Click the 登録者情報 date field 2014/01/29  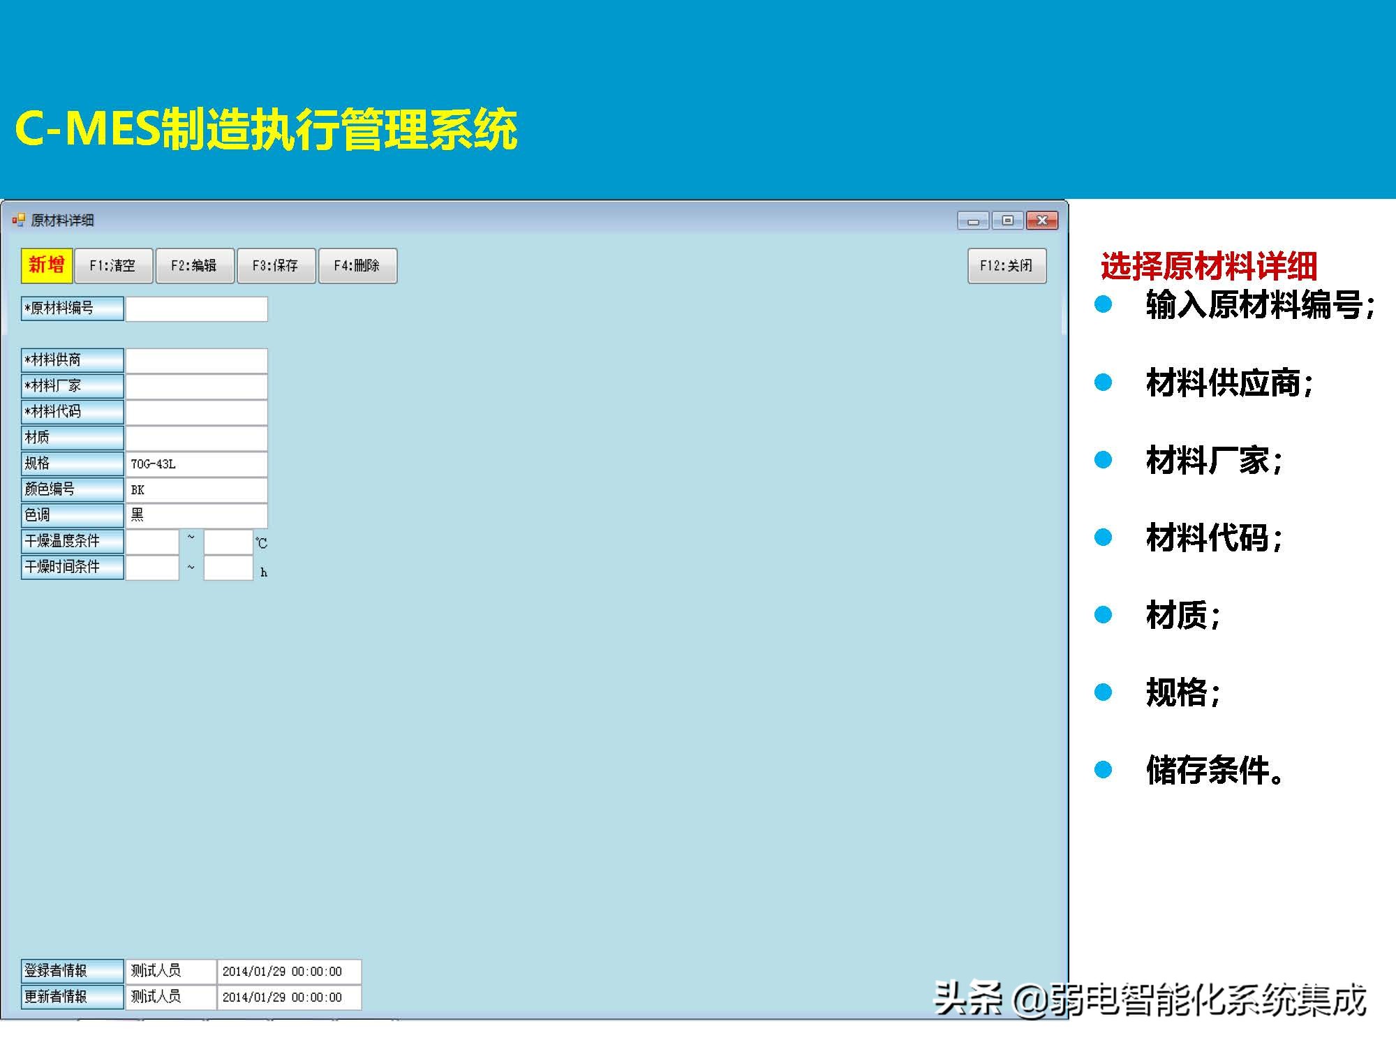coord(290,971)
